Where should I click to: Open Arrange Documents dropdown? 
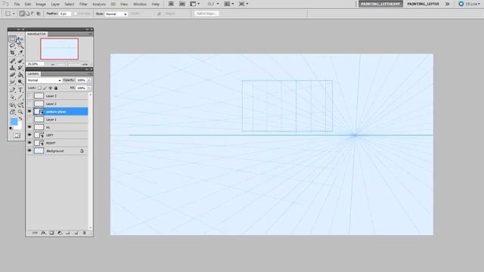pos(228,4)
